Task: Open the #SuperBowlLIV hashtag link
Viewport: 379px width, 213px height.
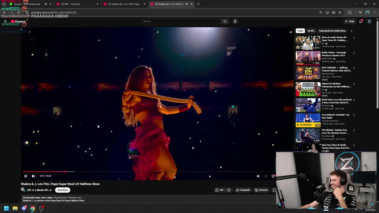Action: point(60,198)
